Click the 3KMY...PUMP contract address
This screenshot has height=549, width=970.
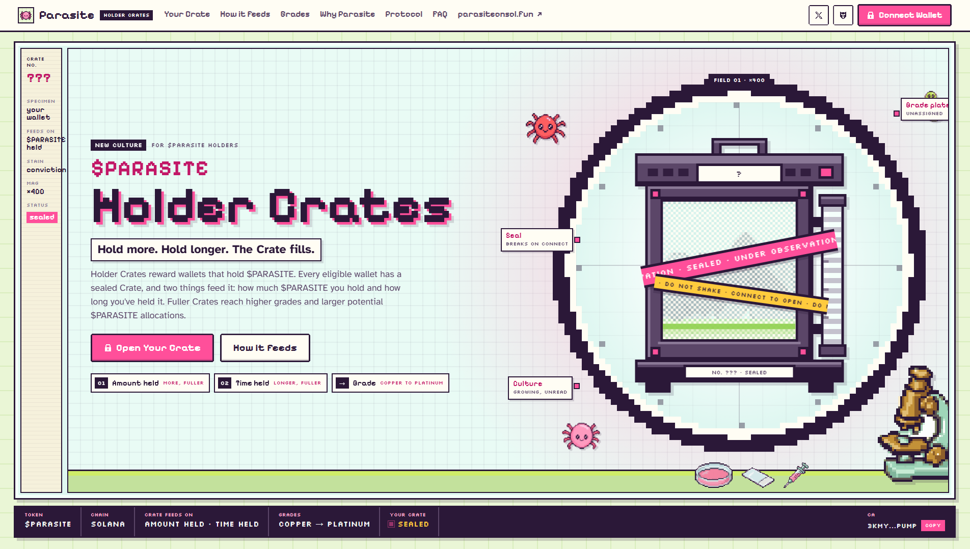892,526
